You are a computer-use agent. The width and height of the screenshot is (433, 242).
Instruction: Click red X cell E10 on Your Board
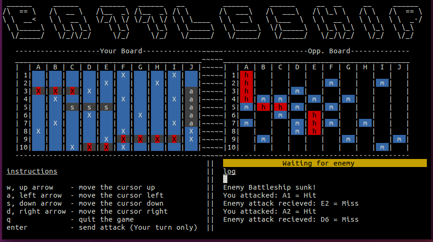point(106,147)
